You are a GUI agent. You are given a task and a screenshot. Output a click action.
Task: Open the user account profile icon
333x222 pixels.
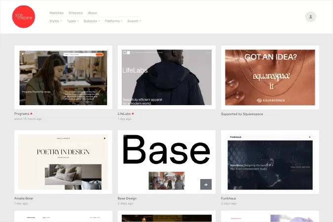coord(310,17)
